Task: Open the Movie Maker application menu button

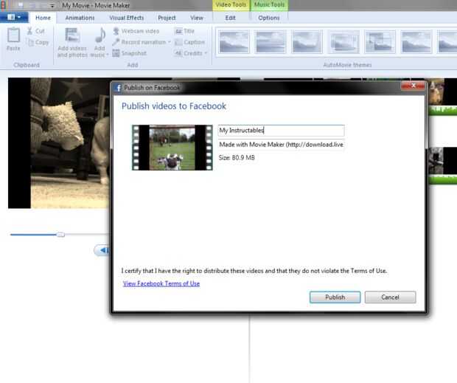Action: tap(14, 17)
